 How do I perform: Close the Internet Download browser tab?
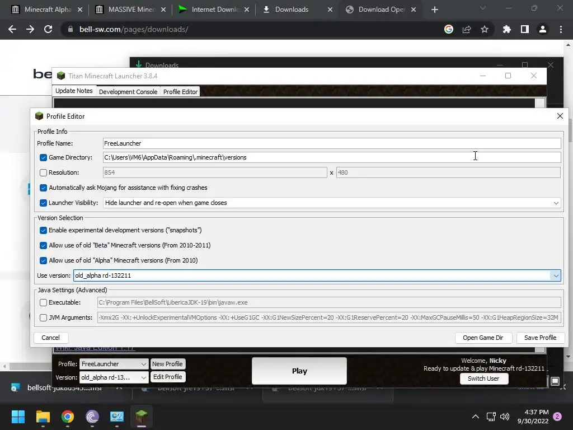pyautogui.click(x=247, y=10)
